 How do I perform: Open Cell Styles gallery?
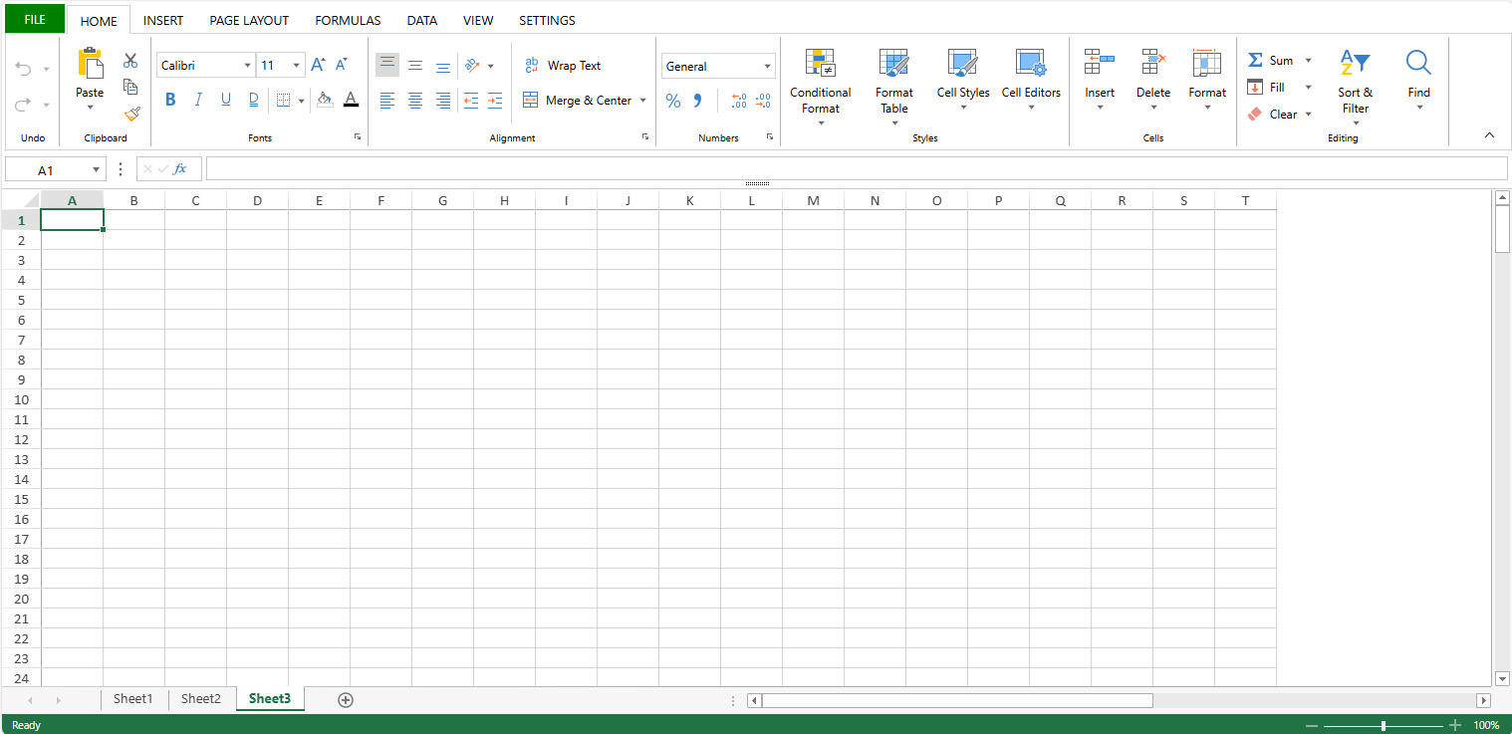(963, 80)
